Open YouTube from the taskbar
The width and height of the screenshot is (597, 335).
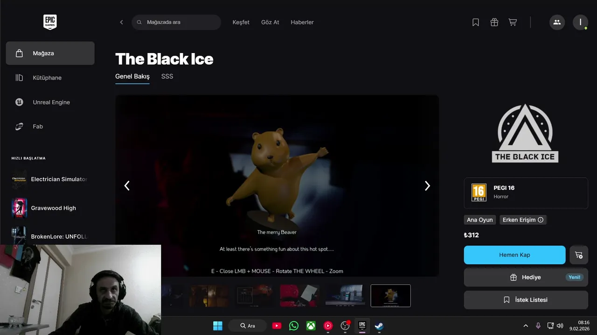277,326
